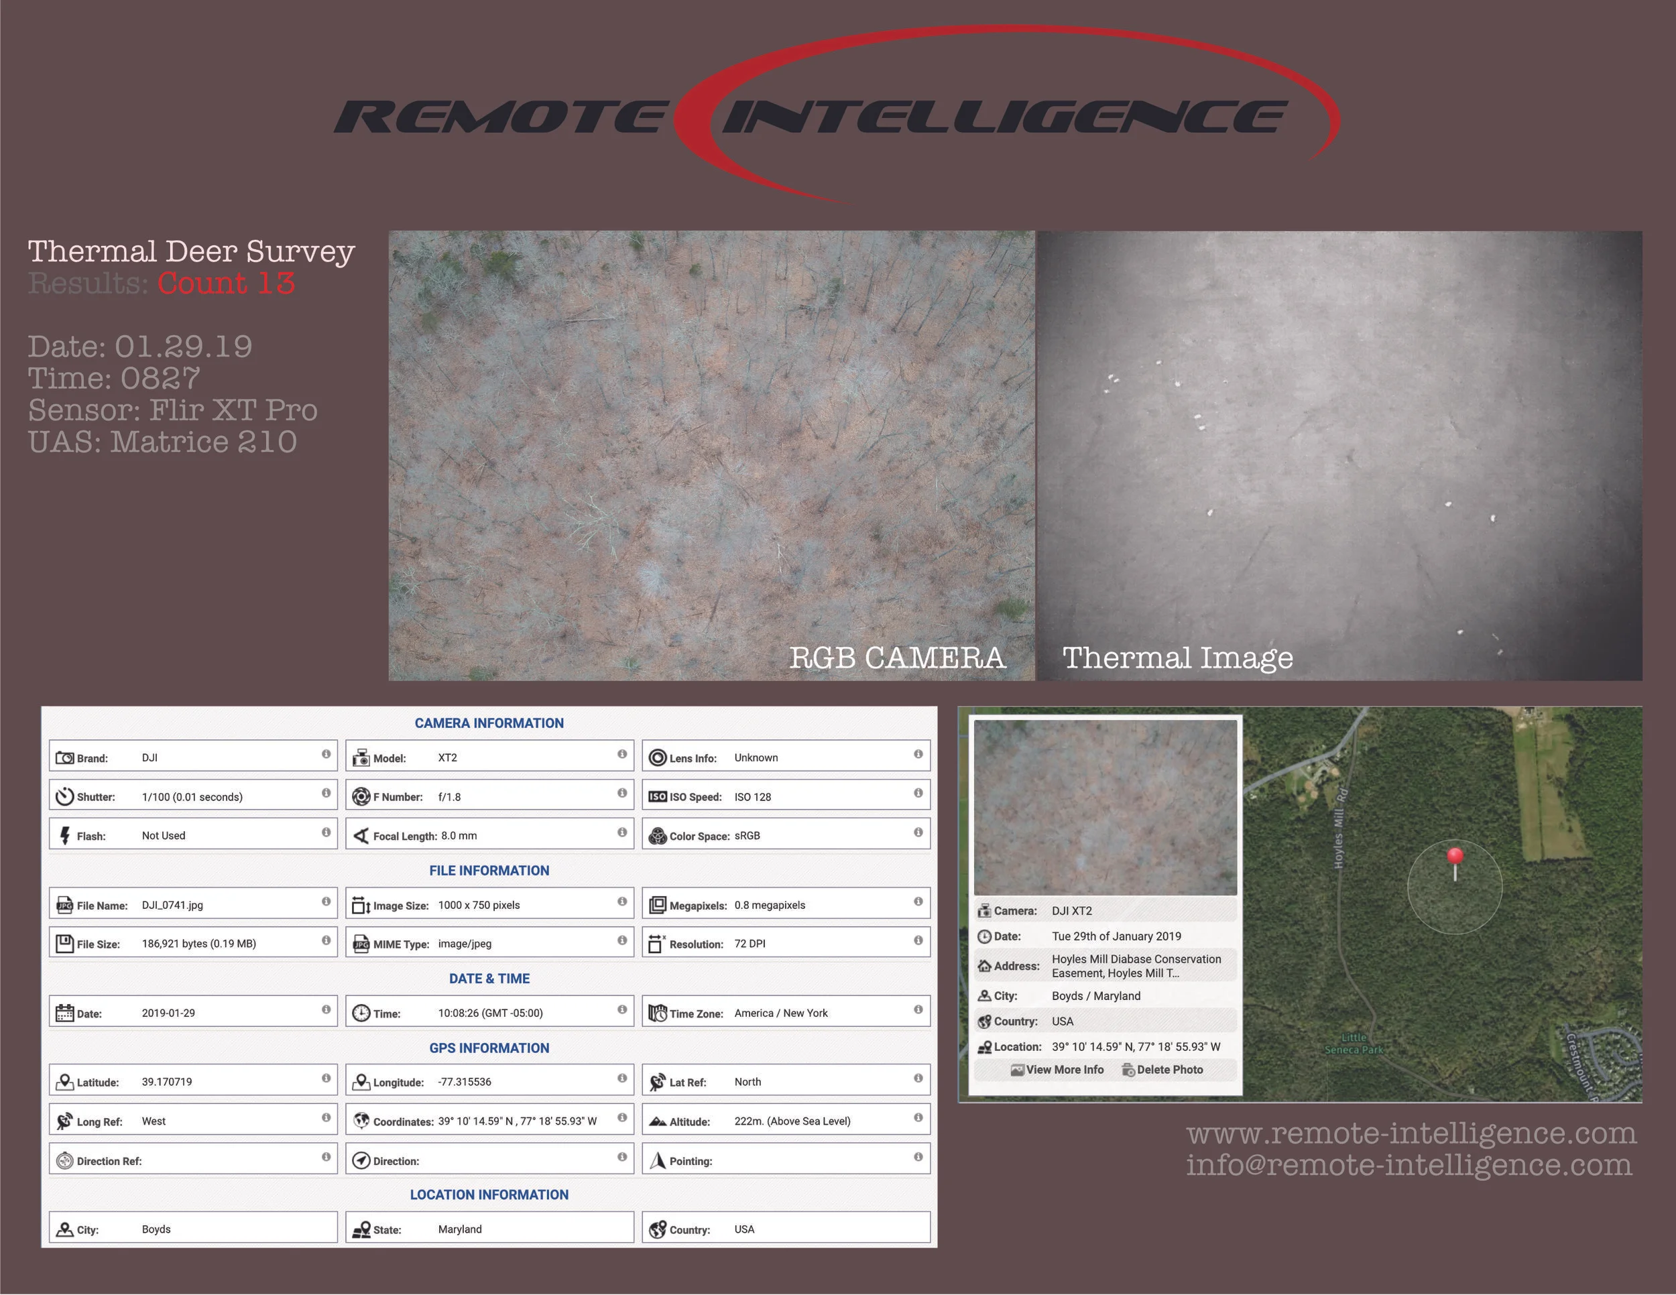
Task: Click the Direction Ref compass icon
Action: coord(64,1161)
